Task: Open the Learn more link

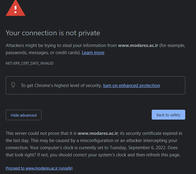Action: click(x=93, y=53)
